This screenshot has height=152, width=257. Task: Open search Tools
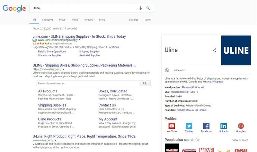[147, 20]
